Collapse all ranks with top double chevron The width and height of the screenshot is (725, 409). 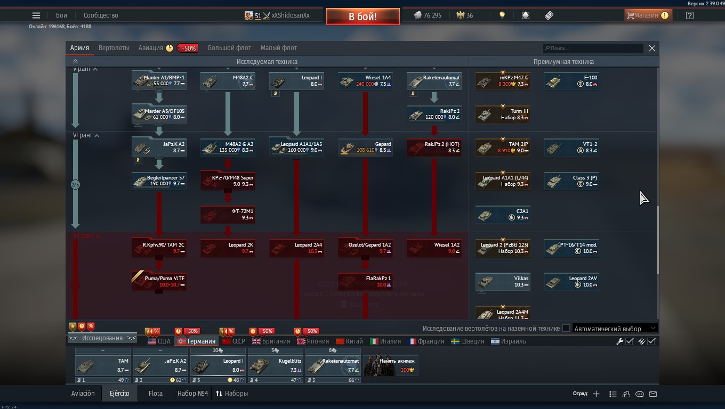coord(75,62)
